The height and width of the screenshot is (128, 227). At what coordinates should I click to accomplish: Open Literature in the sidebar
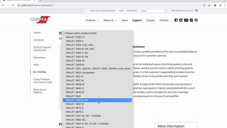(39, 40)
